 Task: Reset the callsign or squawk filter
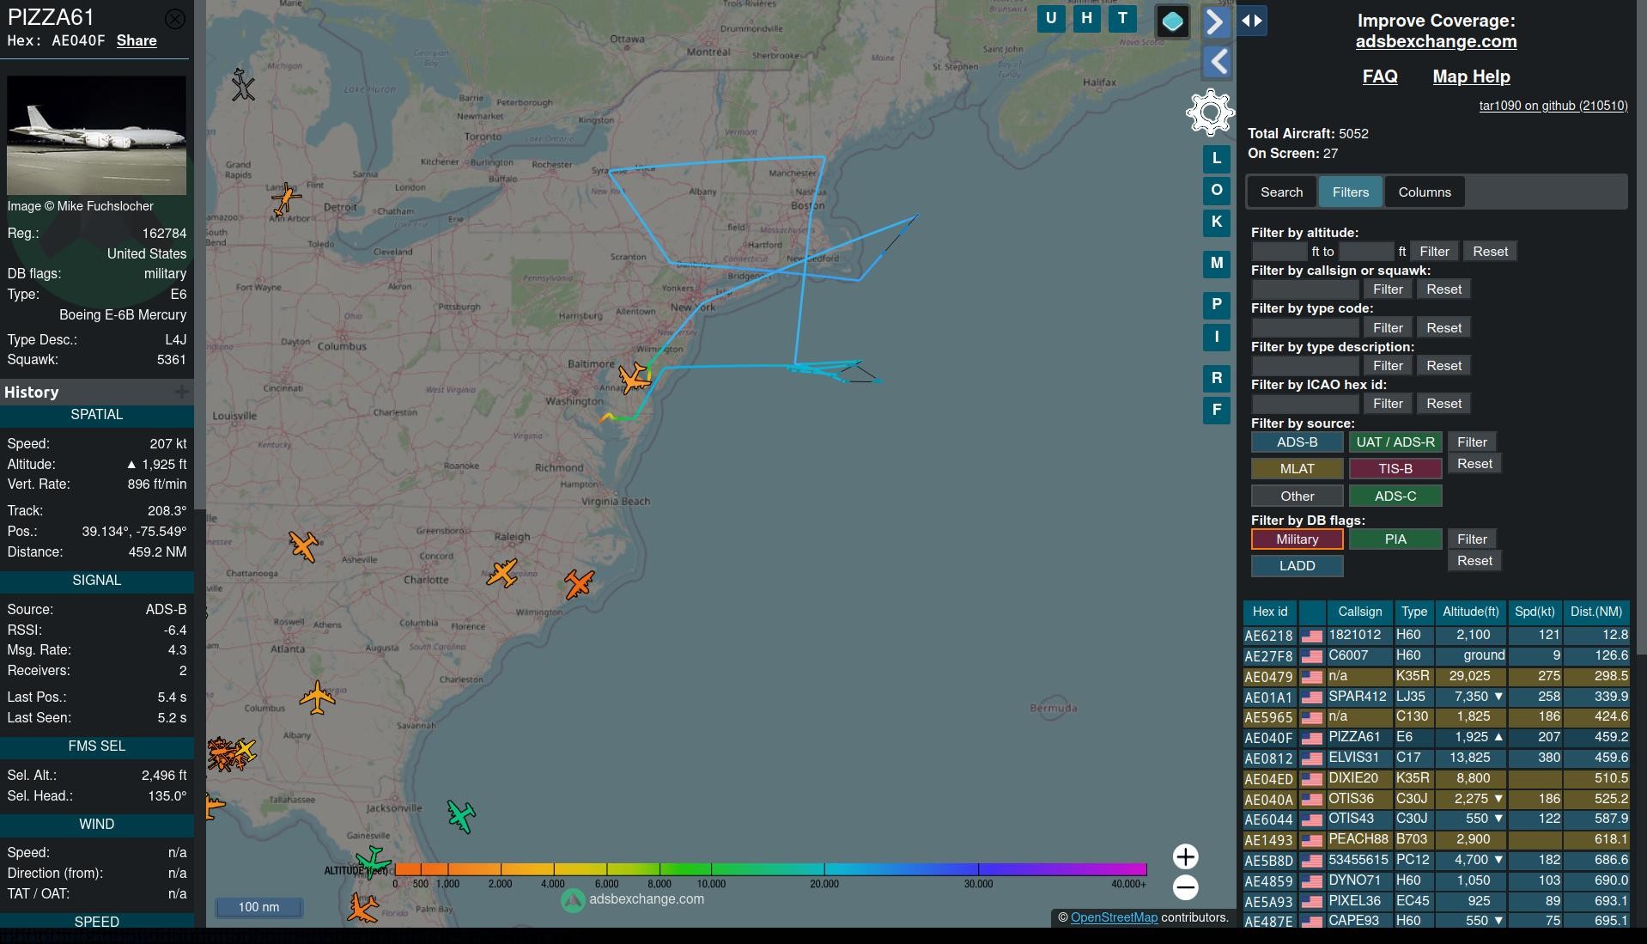coord(1443,289)
